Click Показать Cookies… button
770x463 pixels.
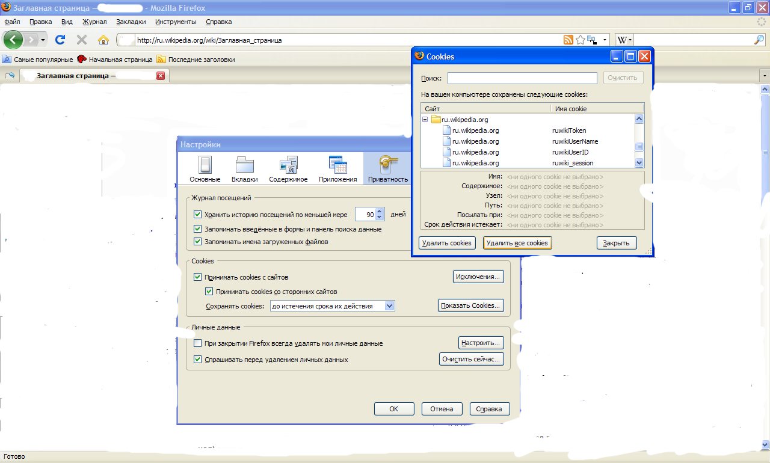tap(471, 305)
